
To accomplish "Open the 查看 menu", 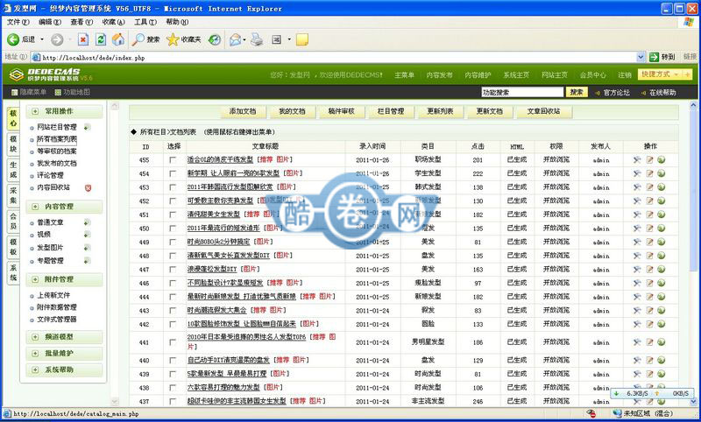I will pyautogui.click(x=81, y=22).
